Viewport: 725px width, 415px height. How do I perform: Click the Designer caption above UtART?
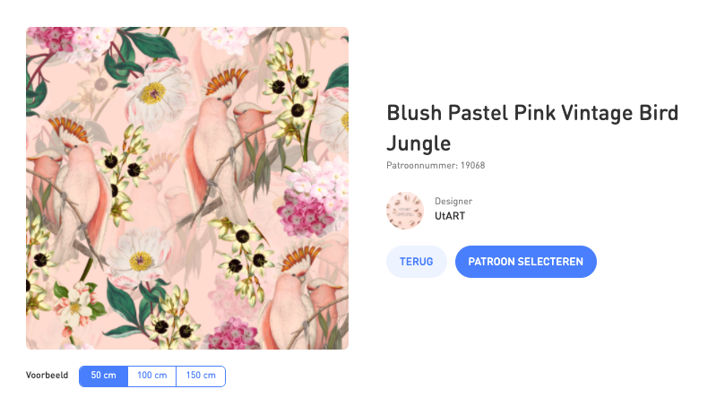(453, 201)
